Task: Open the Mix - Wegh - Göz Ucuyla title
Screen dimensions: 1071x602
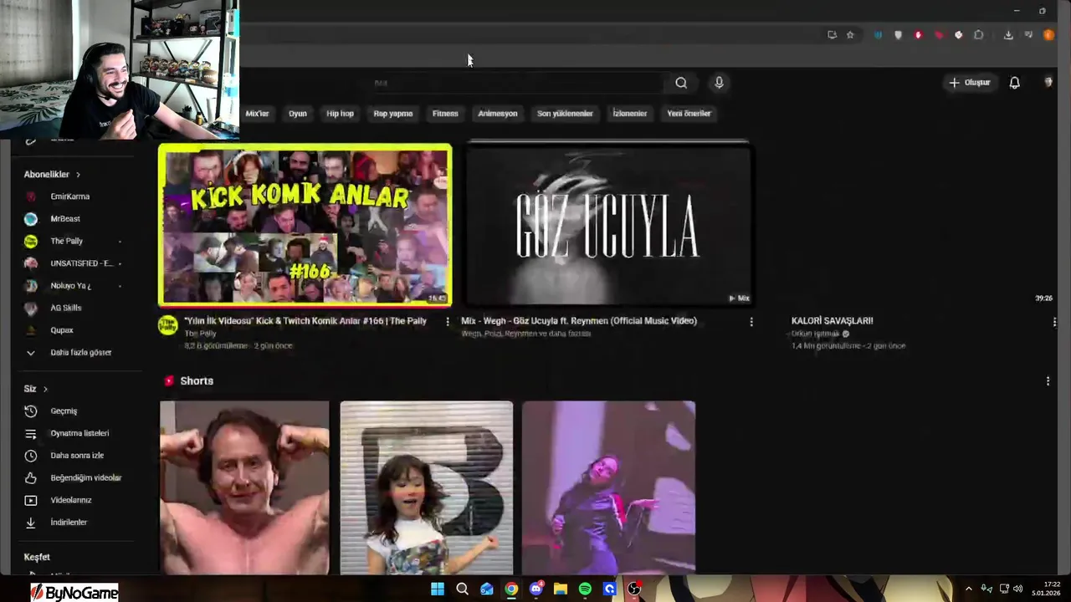Action: pos(579,321)
